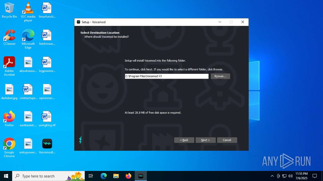Select the linuxfuncti... Word document icon
Viewport: 323px width, 181px height.
pos(47,11)
